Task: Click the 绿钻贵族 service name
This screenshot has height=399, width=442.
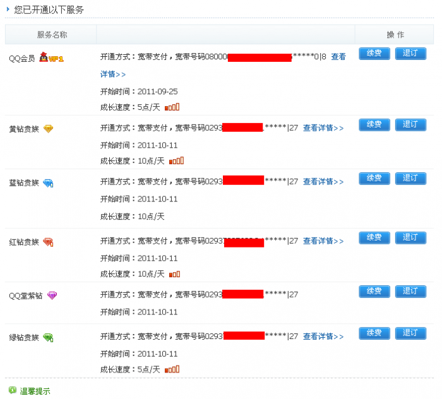Action: pos(24,338)
